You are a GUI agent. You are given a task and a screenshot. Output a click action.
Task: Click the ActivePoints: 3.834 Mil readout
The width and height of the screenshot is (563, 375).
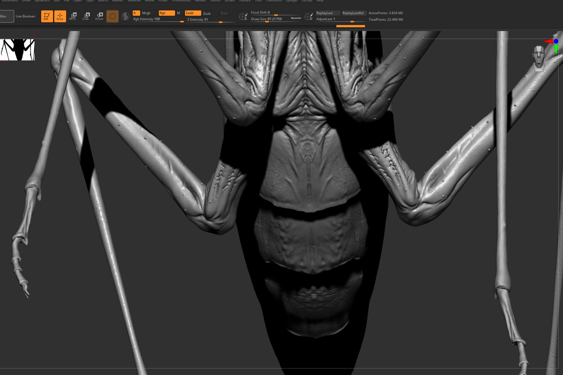click(x=386, y=13)
